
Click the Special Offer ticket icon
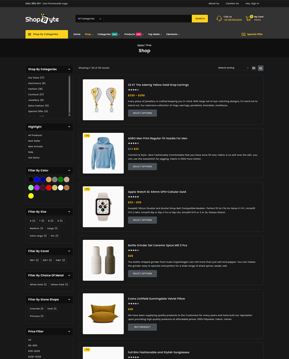click(x=243, y=34)
